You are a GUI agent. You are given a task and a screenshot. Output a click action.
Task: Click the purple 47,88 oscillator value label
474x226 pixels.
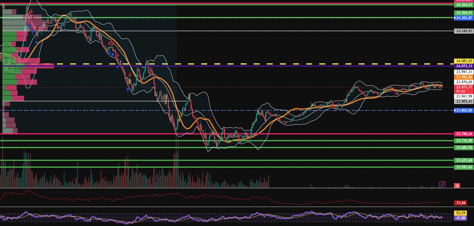461,218
